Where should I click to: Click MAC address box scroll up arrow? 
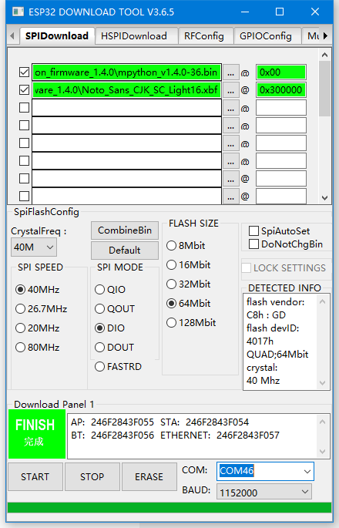coord(322,422)
